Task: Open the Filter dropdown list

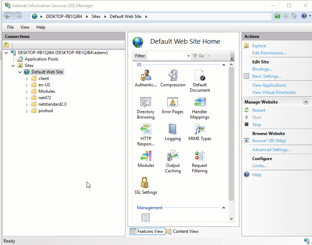Action: (188, 56)
